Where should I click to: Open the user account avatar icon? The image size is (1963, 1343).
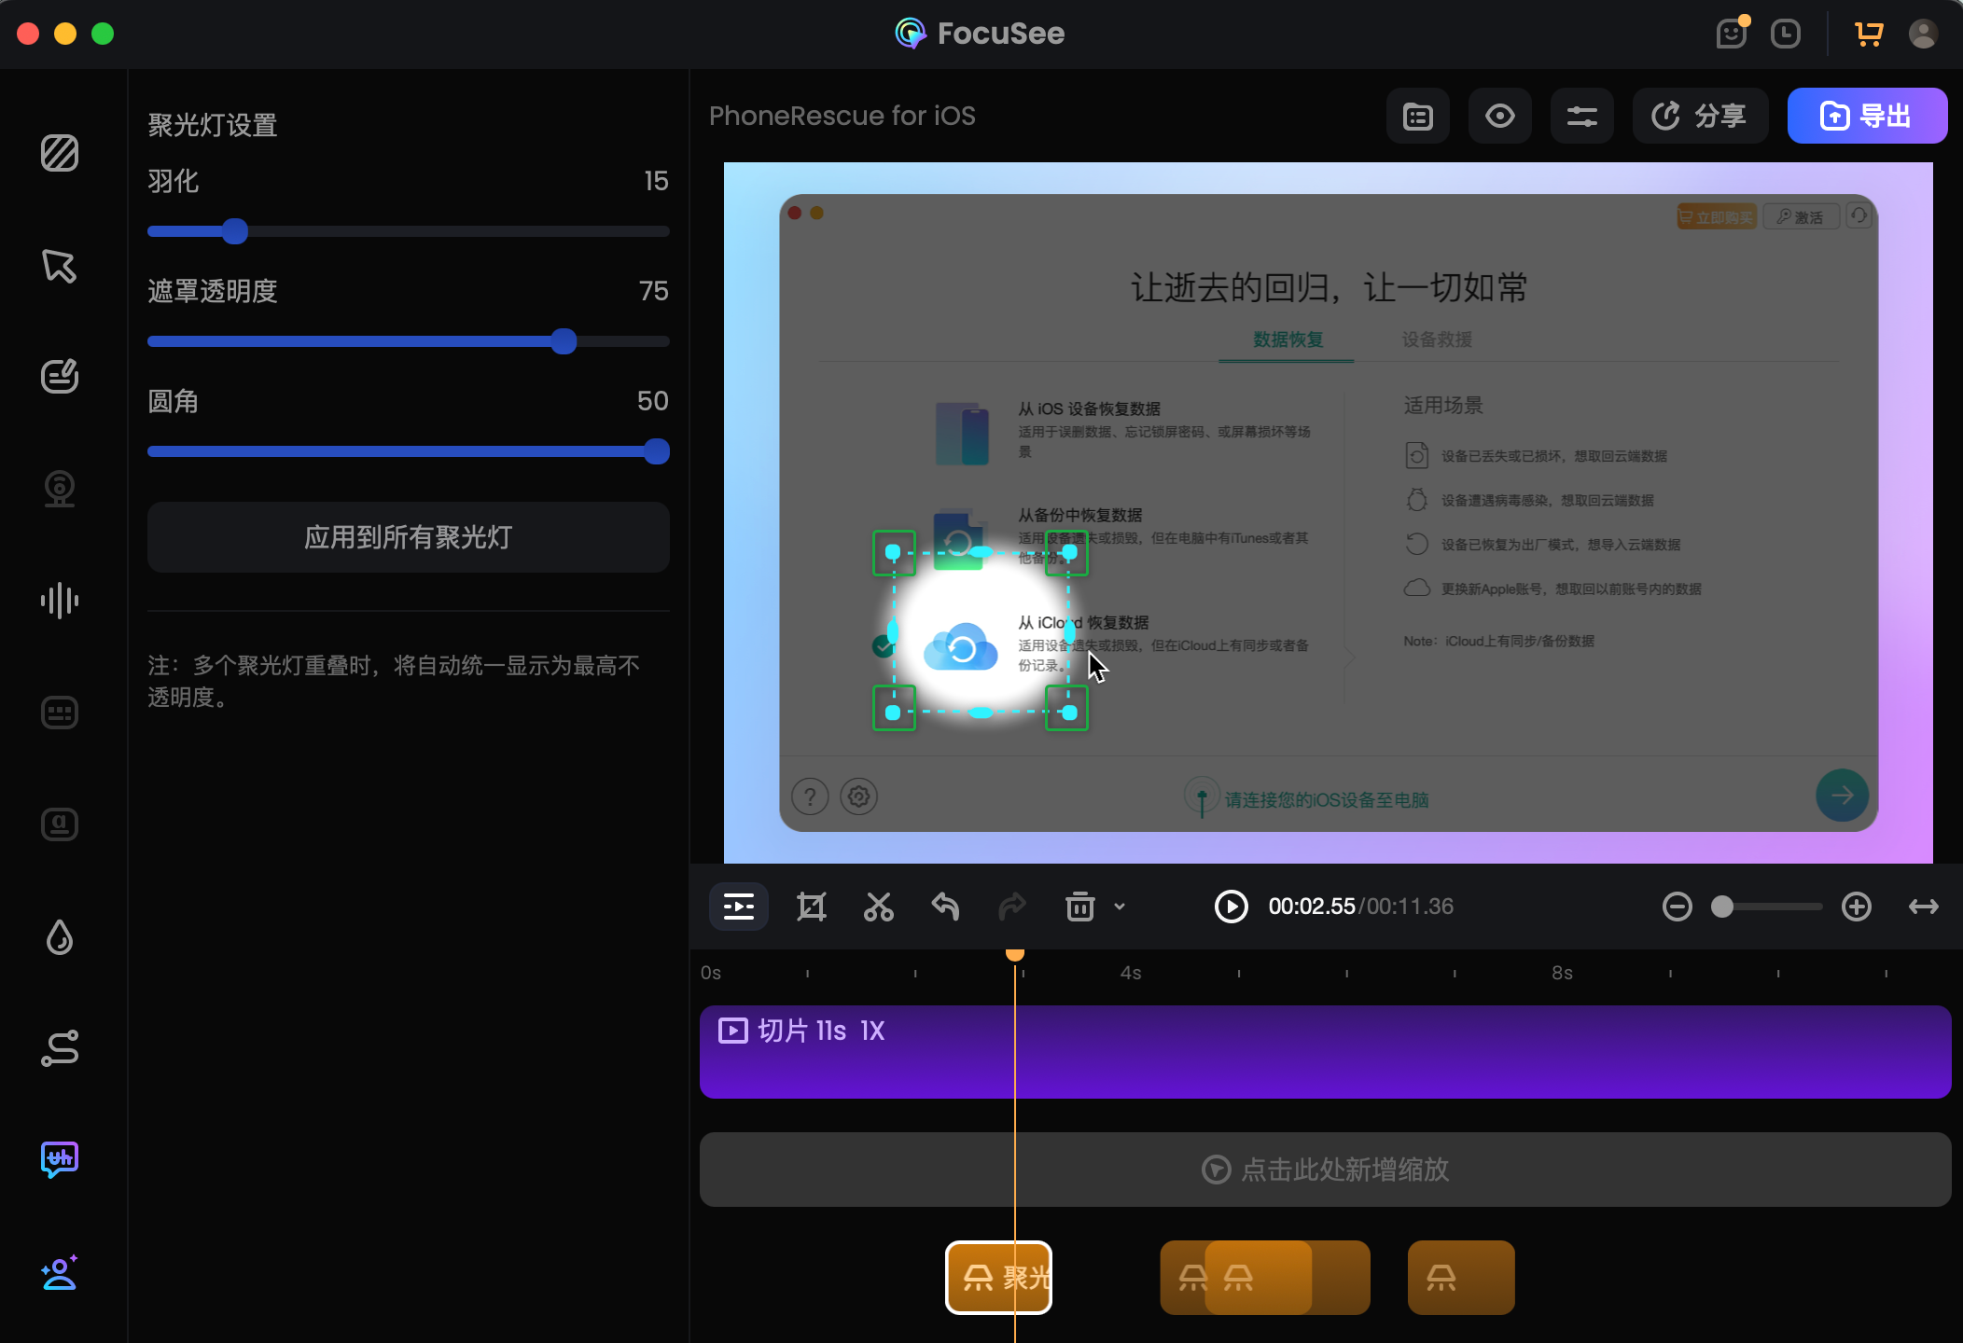coord(1923,34)
